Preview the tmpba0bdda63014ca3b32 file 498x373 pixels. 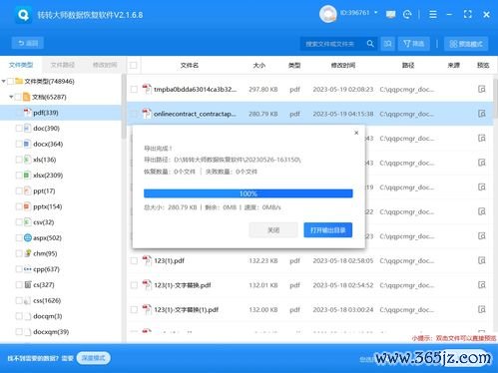pyautogui.click(x=482, y=89)
